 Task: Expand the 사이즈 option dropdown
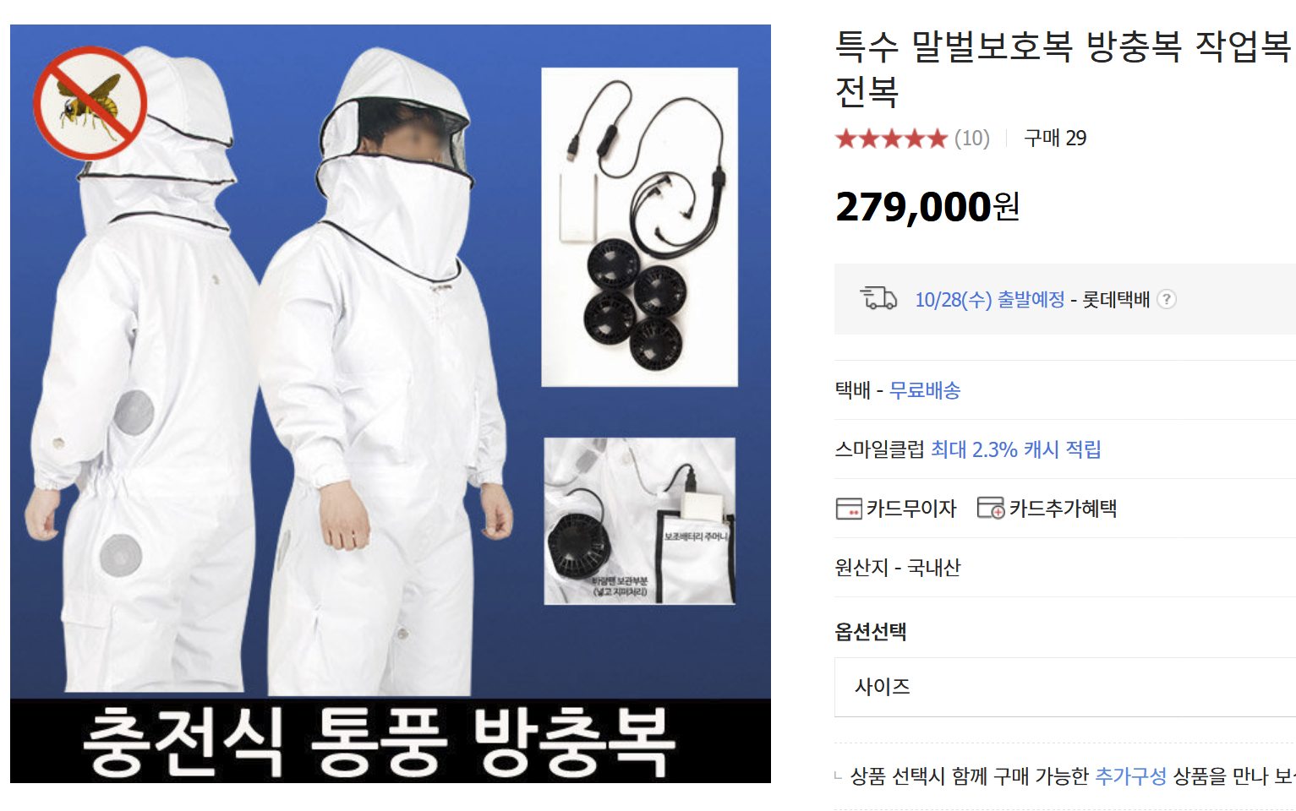point(1065,687)
